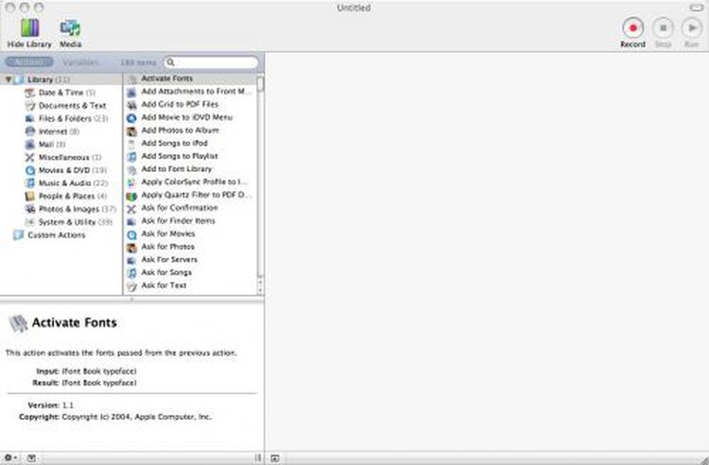The width and height of the screenshot is (709, 465).
Task: Toggle the description pane button at bottom
Action: pyautogui.click(x=31, y=458)
